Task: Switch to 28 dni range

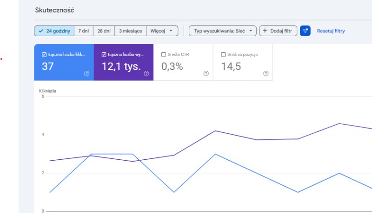Action: coord(104,31)
